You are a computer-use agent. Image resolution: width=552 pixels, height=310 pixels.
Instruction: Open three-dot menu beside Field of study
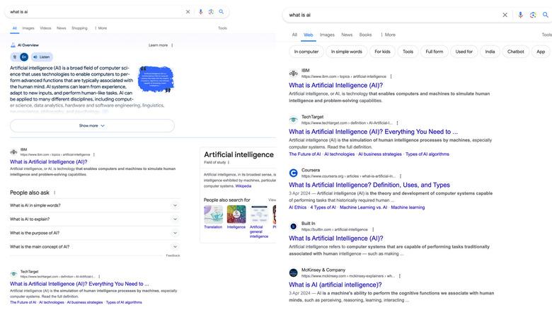point(229,162)
